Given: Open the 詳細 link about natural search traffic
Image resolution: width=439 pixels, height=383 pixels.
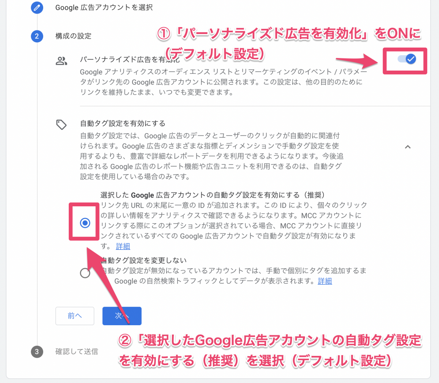Looking at the screenshot, I should point(325,281).
